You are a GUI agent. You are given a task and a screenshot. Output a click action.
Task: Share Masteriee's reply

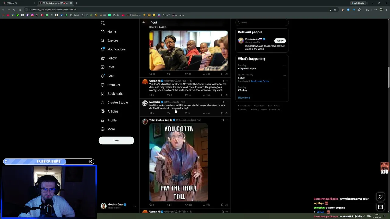coord(227,113)
